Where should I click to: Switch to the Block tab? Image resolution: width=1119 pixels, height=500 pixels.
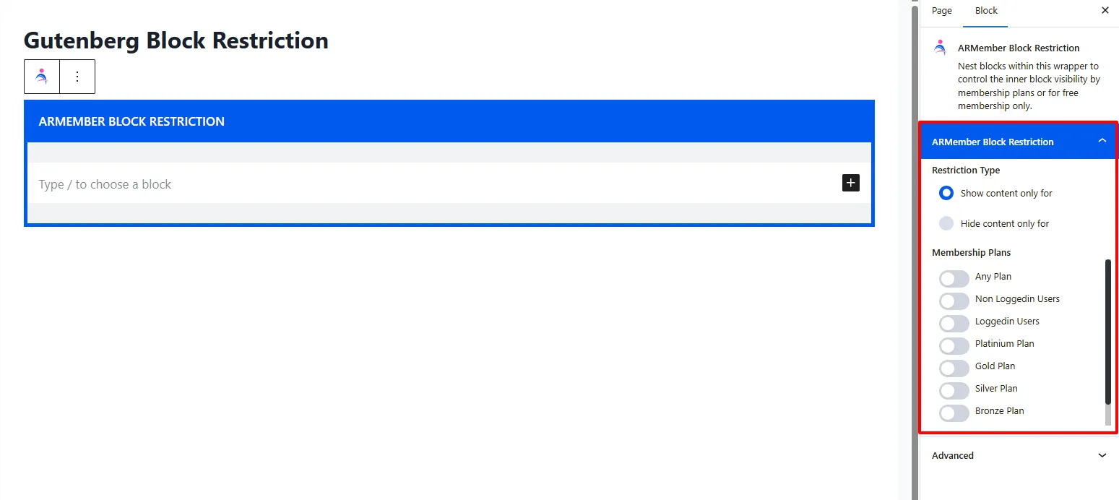[x=985, y=11]
